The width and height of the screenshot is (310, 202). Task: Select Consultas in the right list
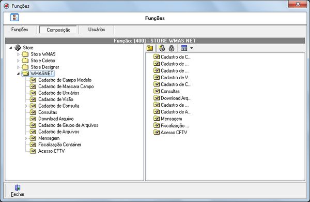(170, 91)
